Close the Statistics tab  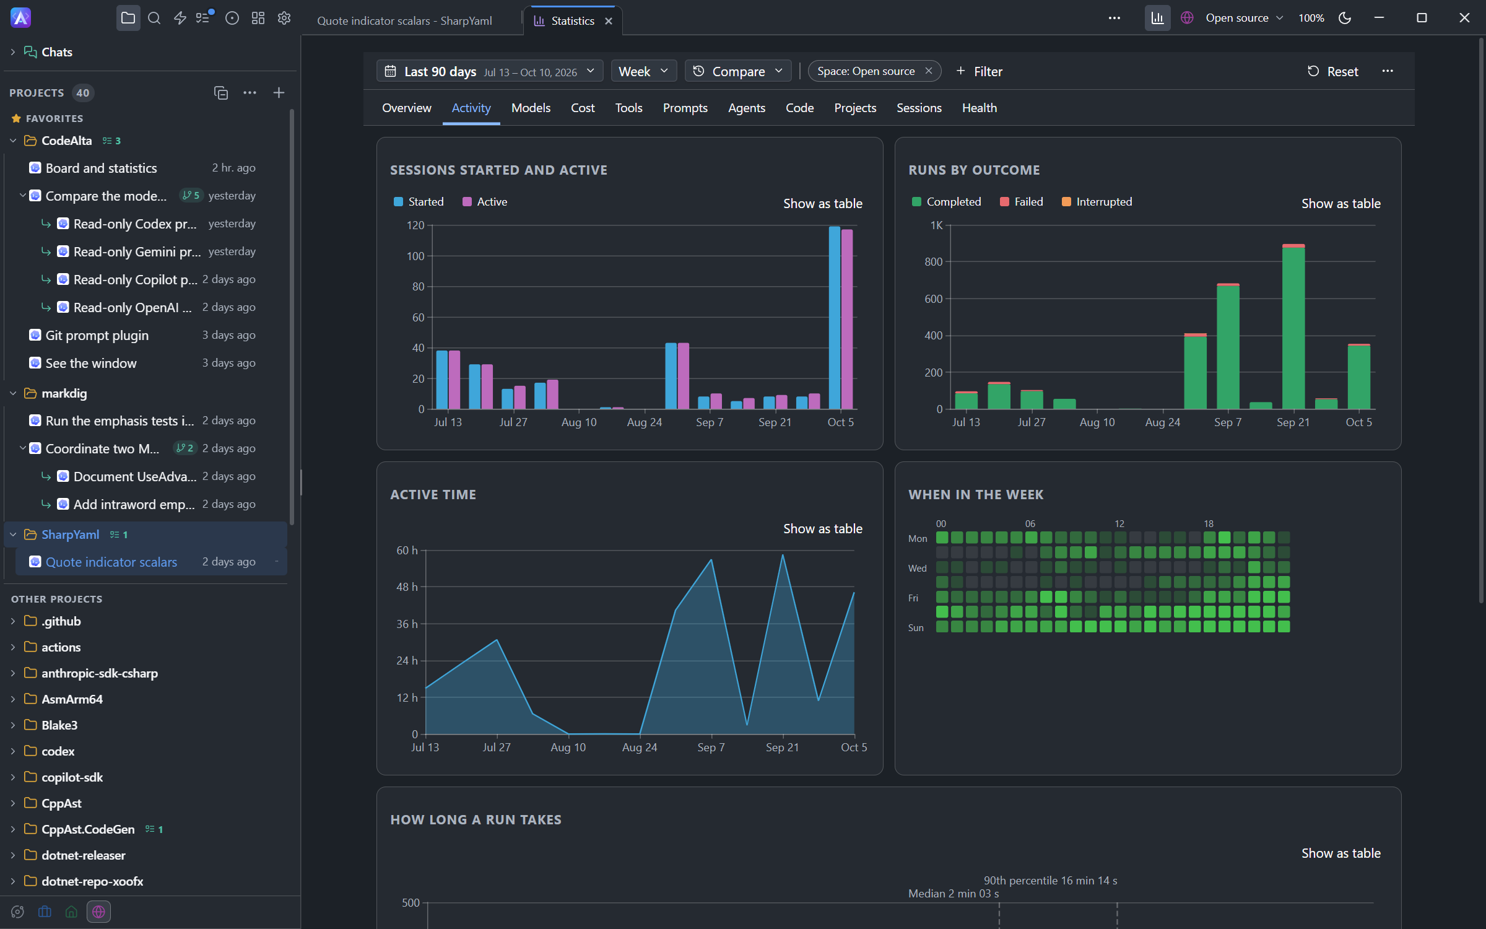coord(609,21)
